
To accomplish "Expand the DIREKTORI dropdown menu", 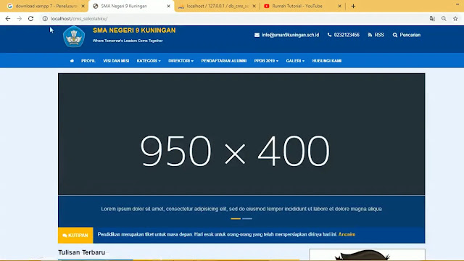I will tap(181, 61).
